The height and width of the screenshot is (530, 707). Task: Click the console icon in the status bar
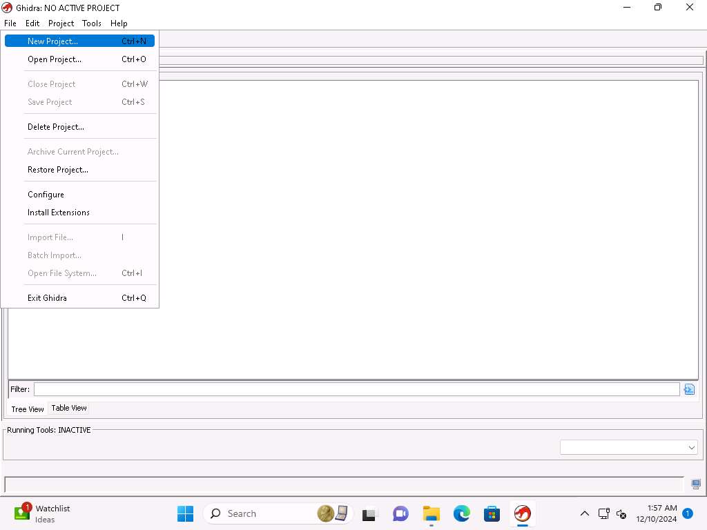click(695, 484)
